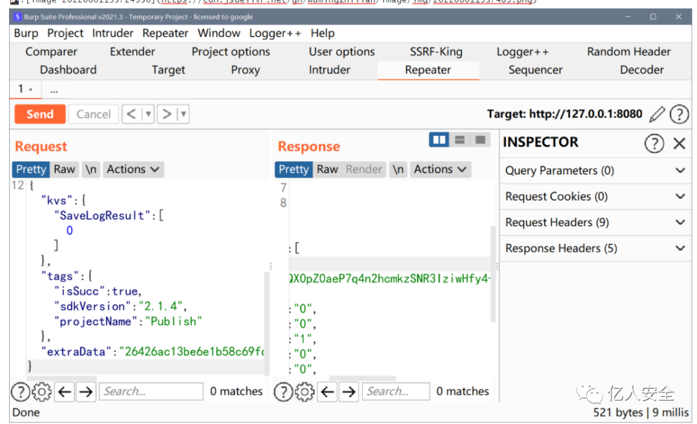
Task: Open the User options tab
Action: [x=342, y=52]
